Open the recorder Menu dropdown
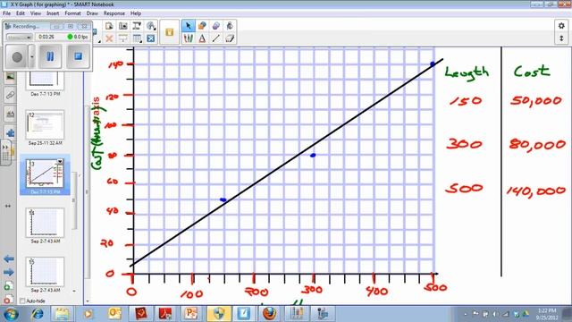Viewport: 572px width, 322px height. (x=20, y=38)
